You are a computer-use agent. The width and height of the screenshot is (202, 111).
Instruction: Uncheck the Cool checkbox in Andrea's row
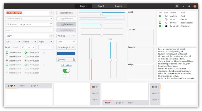pyautogui.click(x=160, y=16)
